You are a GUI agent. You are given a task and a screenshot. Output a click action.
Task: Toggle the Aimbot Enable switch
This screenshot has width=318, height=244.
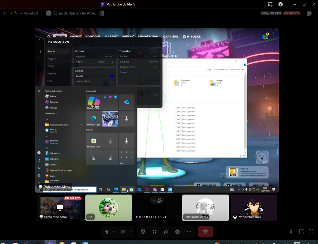tap(112, 76)
